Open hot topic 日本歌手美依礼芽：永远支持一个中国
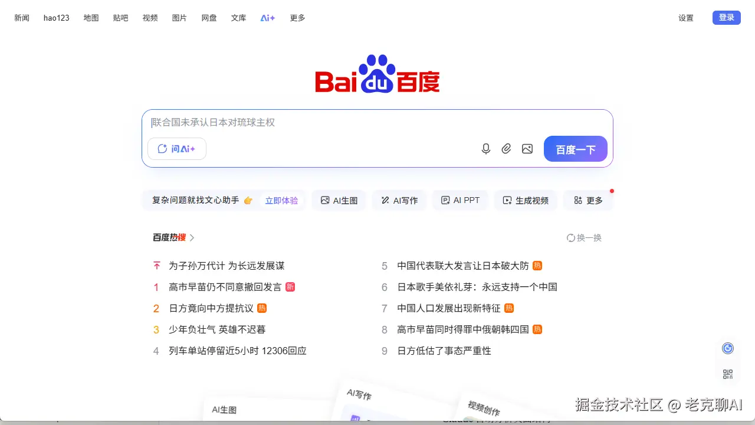The height and width of the screenshot is (425, 755). tap(477, 287)
